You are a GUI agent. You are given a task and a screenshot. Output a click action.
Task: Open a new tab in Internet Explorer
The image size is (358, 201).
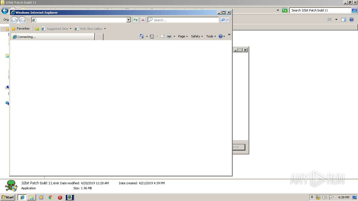pos(99,37)
